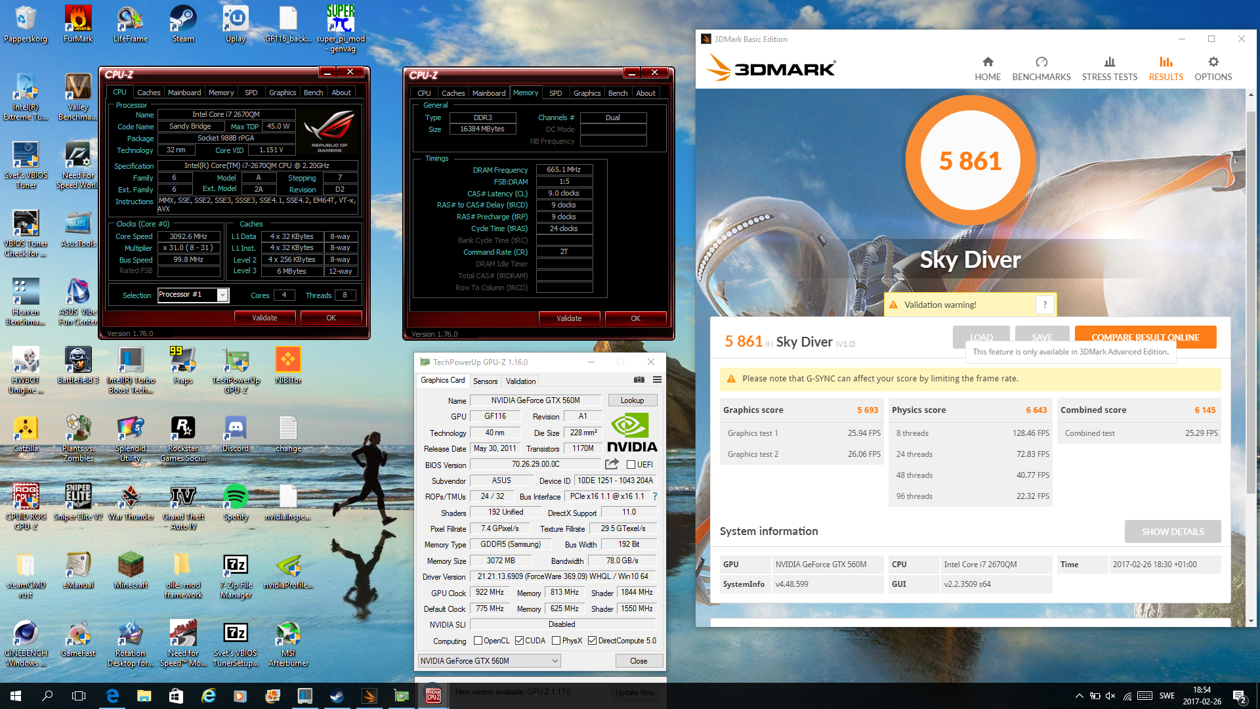The height and width of the screenshot is (709, 1260).
Task: Open Battlefield 3 desktop icon
Action: (x=78, y=365)
